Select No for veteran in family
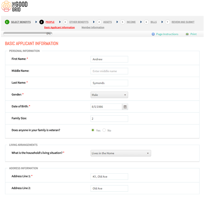This screenshot has width=204, height=199. (104, 130)
